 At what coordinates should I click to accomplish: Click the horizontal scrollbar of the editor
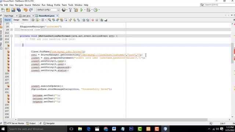[x=112, y=120]
